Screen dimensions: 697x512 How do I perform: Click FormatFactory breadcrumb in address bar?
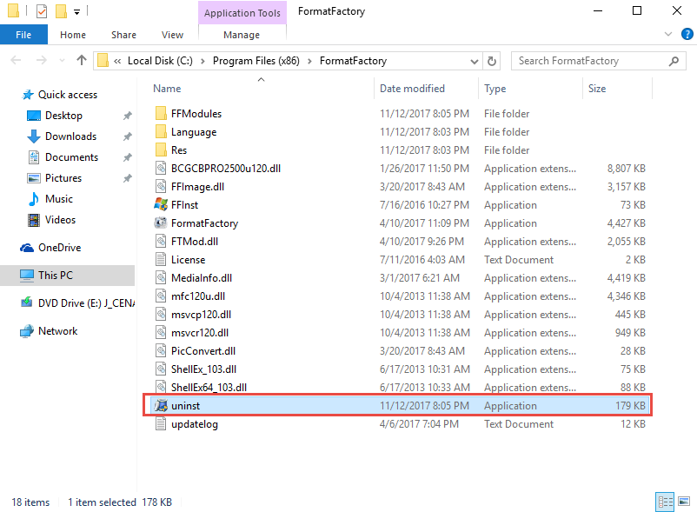(353, 61)
